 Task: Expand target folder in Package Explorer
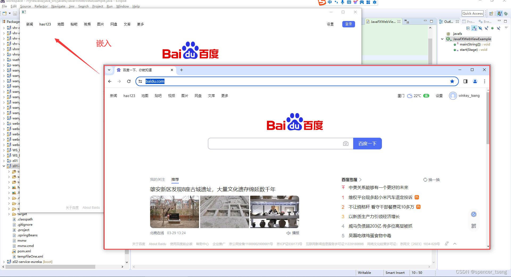[9, 214]
